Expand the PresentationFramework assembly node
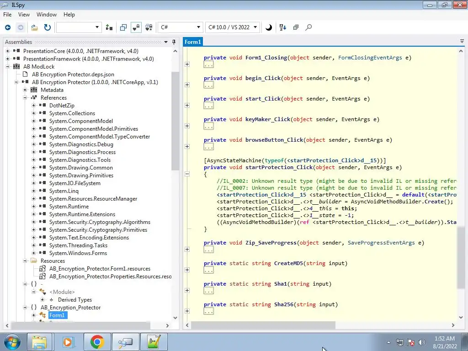 coord(7,59)
